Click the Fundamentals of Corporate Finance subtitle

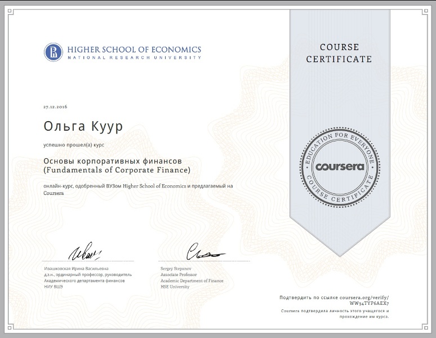point(117,170)
